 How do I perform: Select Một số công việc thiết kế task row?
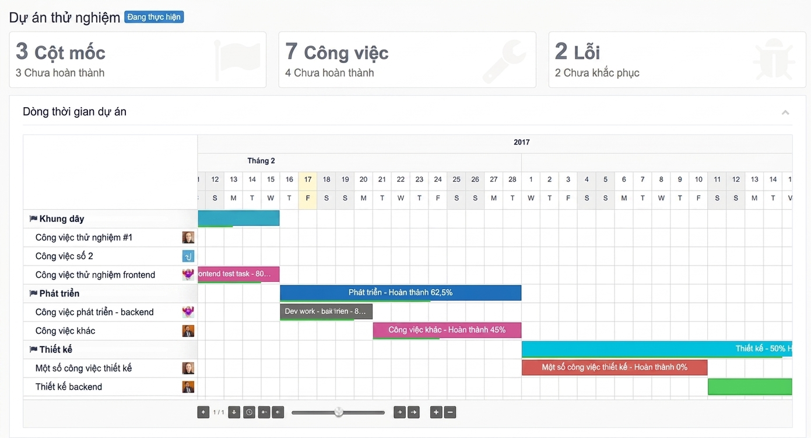(x=110, y=368)
